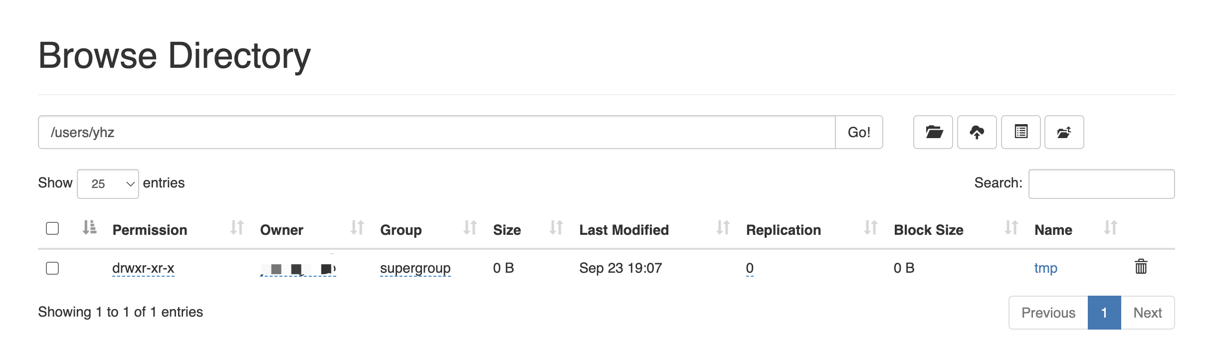Select page 1 in pagination
This screenshot has height=352, width=1207.
click(x=1104, y=313)
